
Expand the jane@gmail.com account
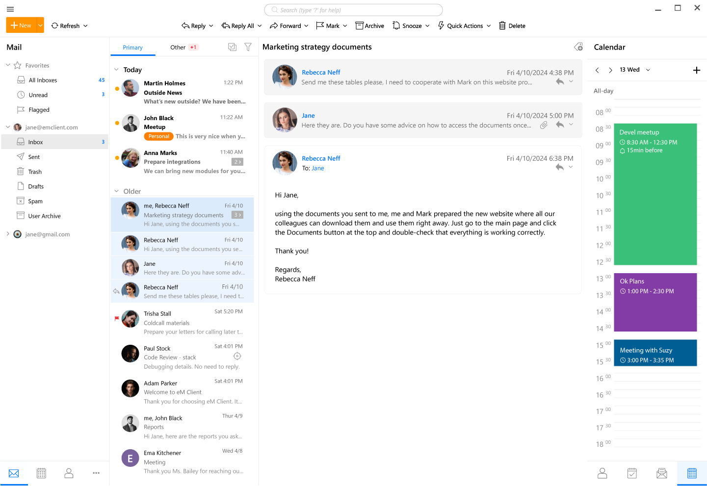click(x=8, y=234)
